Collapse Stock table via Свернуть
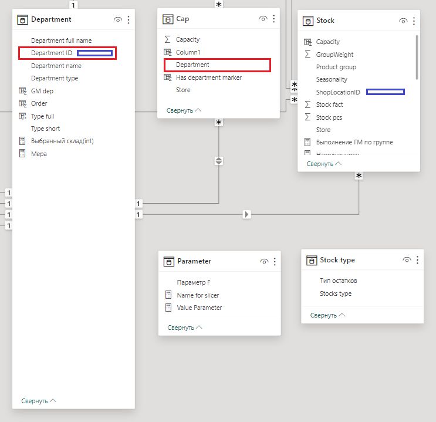The image size is (436, 422). point(324,164)
